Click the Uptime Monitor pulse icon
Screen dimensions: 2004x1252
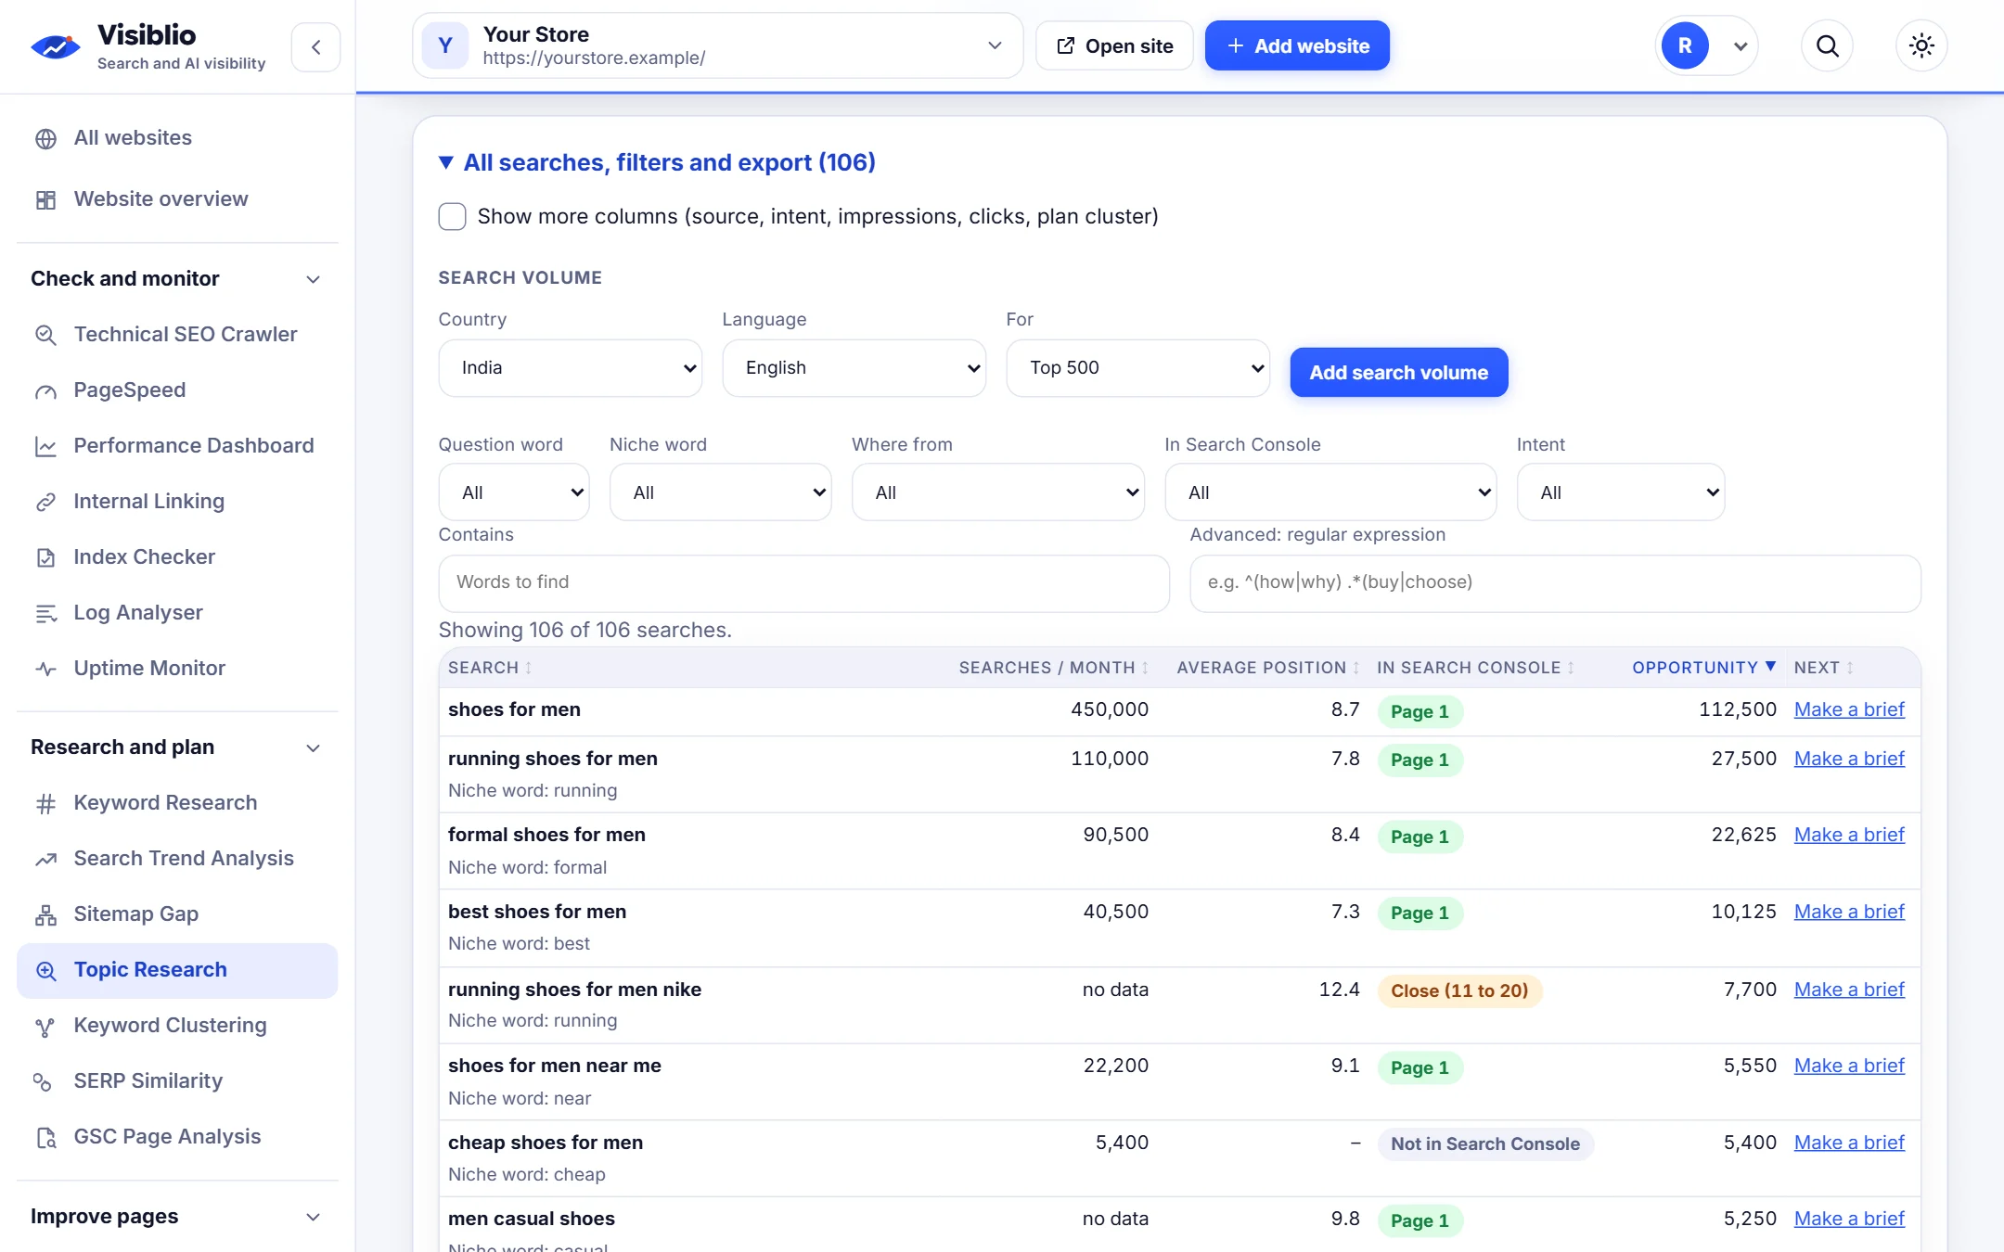pos(45,669)
